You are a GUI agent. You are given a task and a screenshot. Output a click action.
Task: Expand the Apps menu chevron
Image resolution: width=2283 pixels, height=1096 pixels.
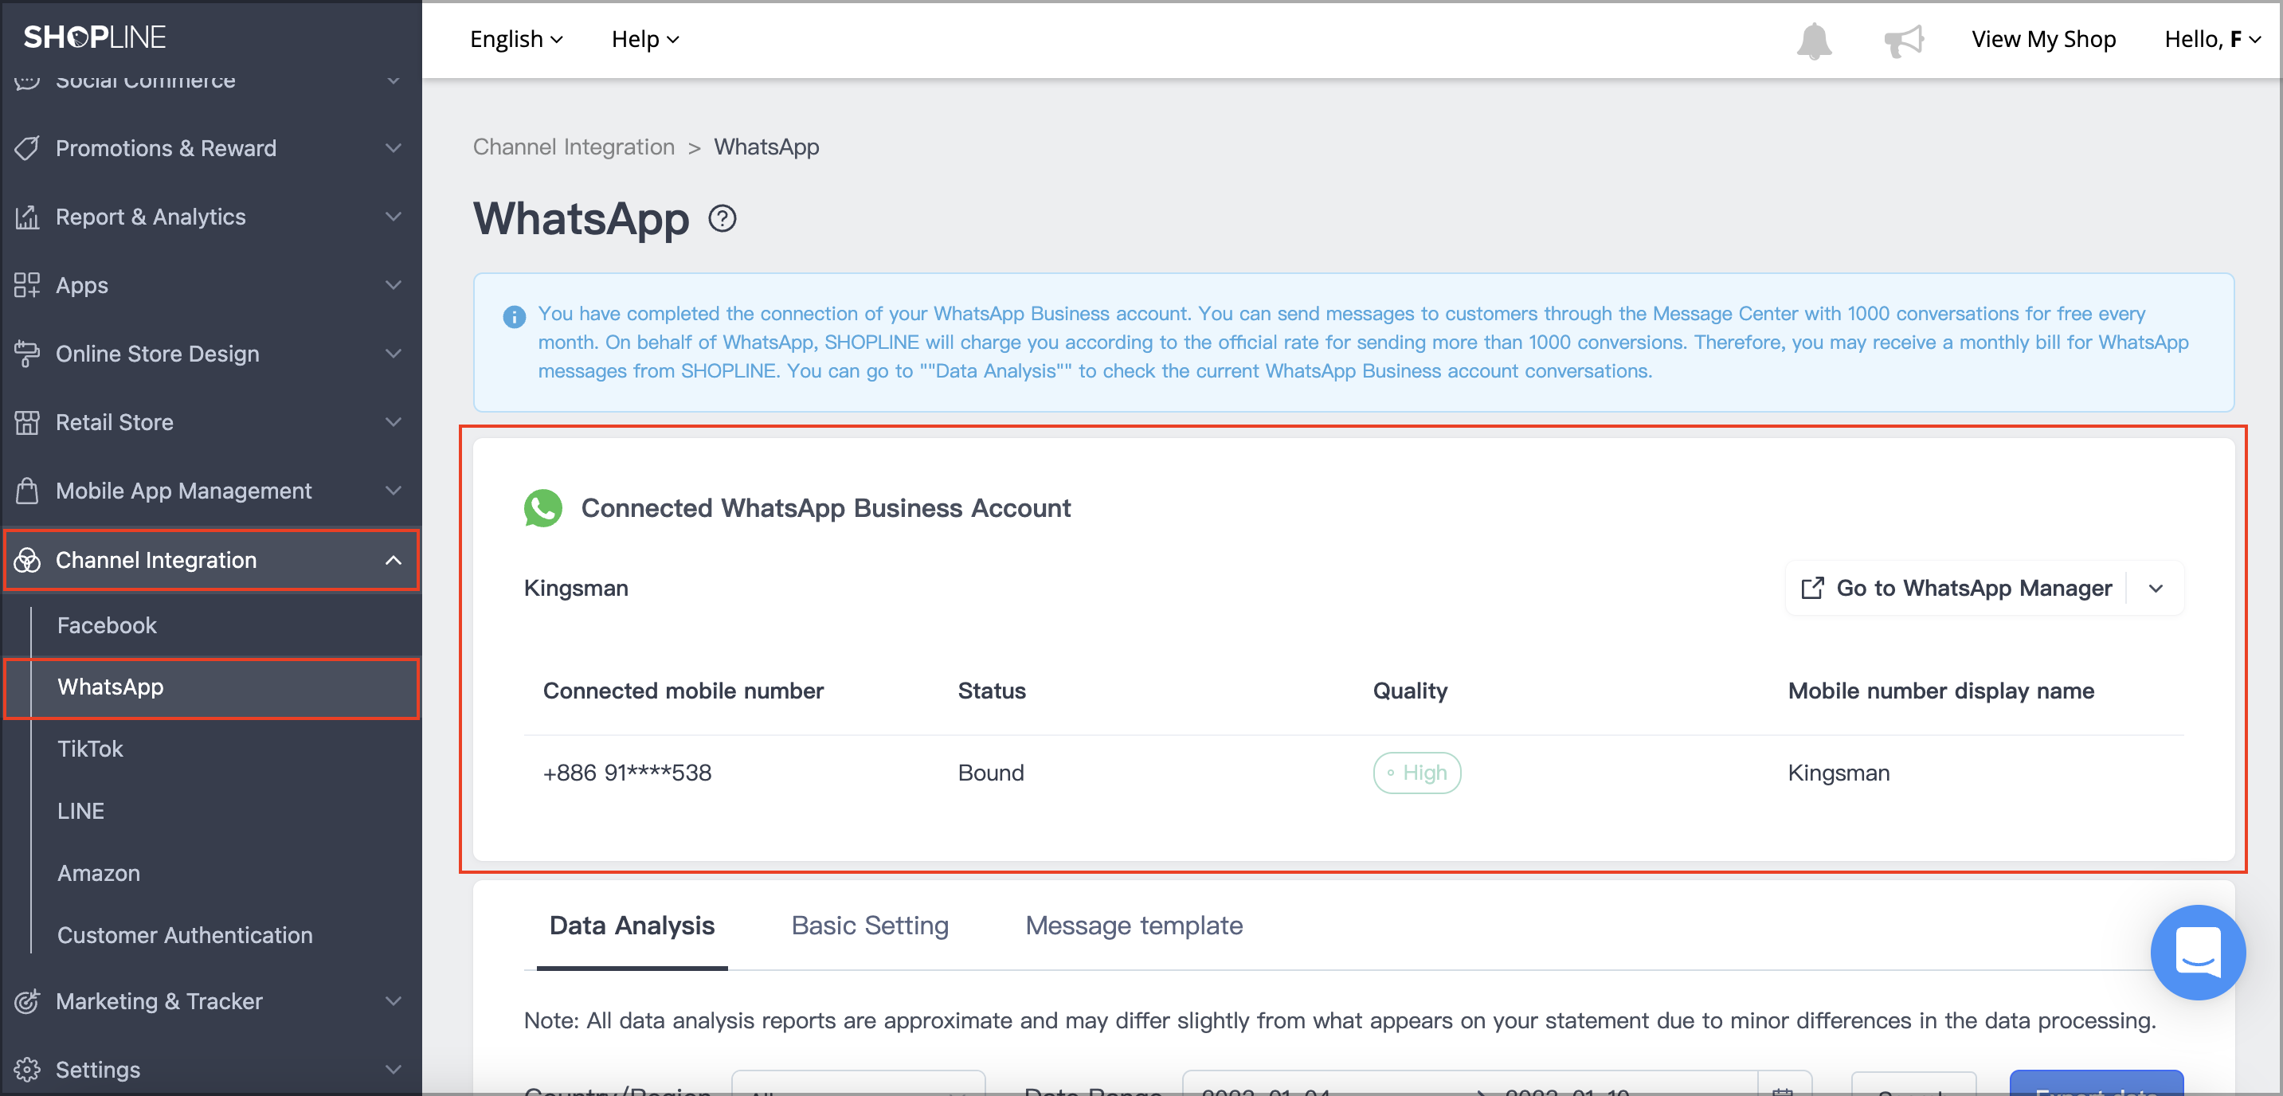pos(394,285)
